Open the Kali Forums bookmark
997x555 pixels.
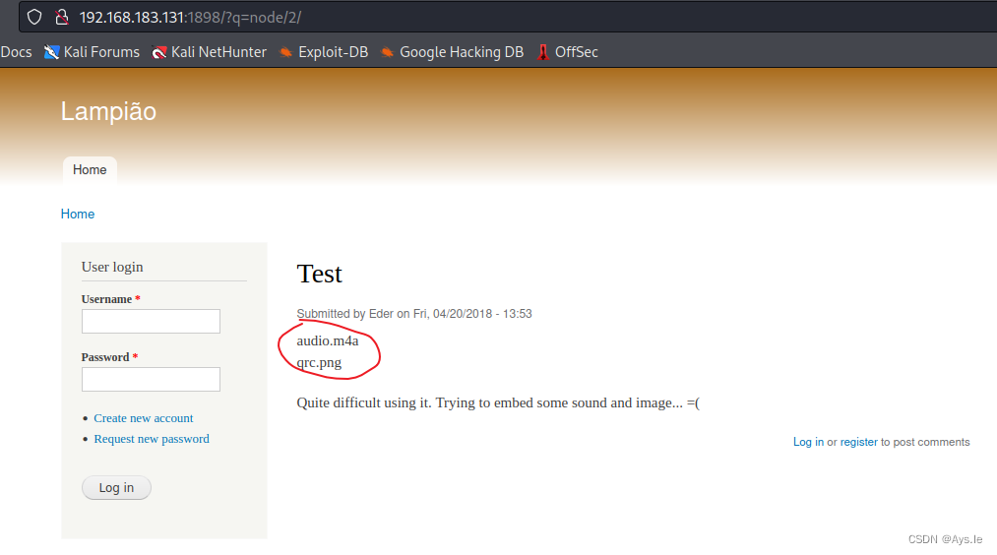point(92,52)
